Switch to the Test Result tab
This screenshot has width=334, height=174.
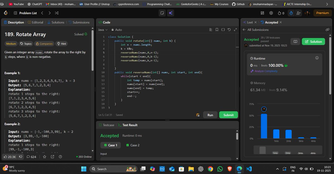click(128, 125)
